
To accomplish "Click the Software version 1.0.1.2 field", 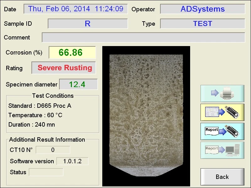I will (x=72, y=161).
